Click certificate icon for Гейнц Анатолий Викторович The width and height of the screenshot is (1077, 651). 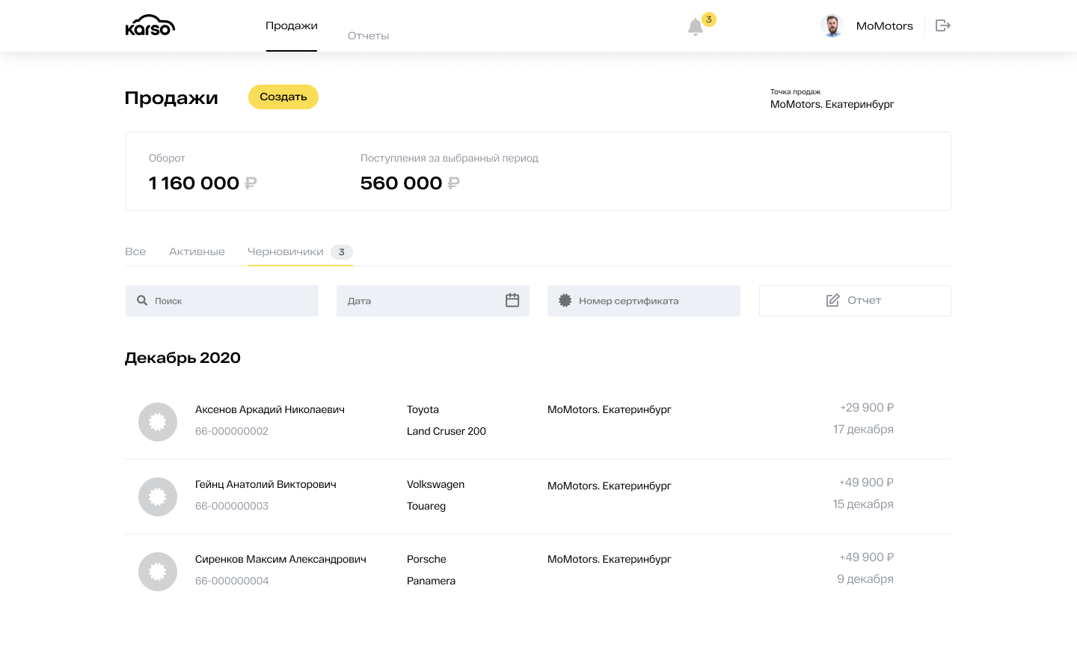(158, 497)
